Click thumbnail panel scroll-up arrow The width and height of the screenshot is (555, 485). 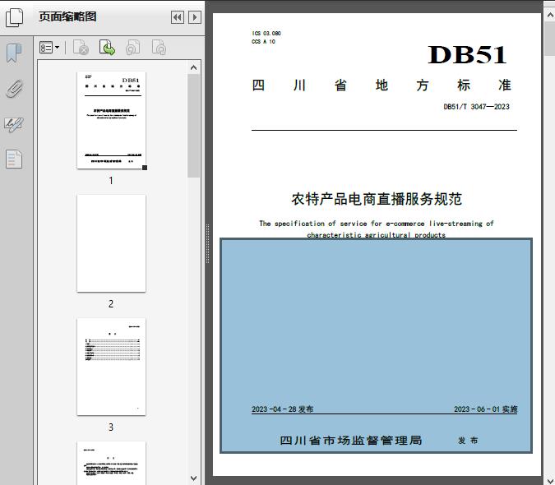(193, 67)
